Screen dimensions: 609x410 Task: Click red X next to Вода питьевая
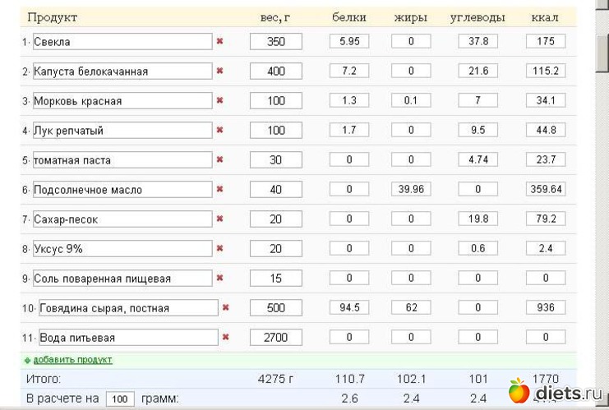225,337
